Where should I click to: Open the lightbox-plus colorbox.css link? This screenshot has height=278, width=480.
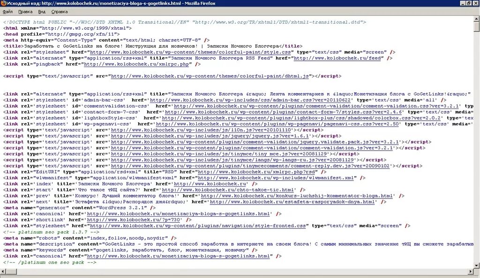(301, 118)
